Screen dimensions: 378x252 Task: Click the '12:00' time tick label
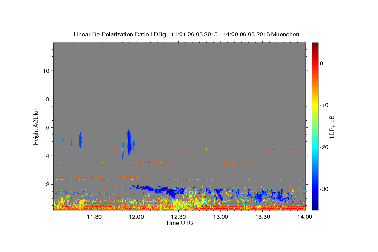tap(136, 217)
